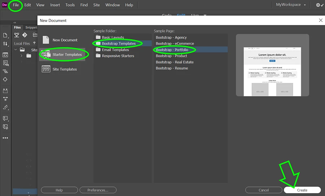Collapse the left panel with double-chevron
The image size is (325, 196).
click(x=15, y=22)
